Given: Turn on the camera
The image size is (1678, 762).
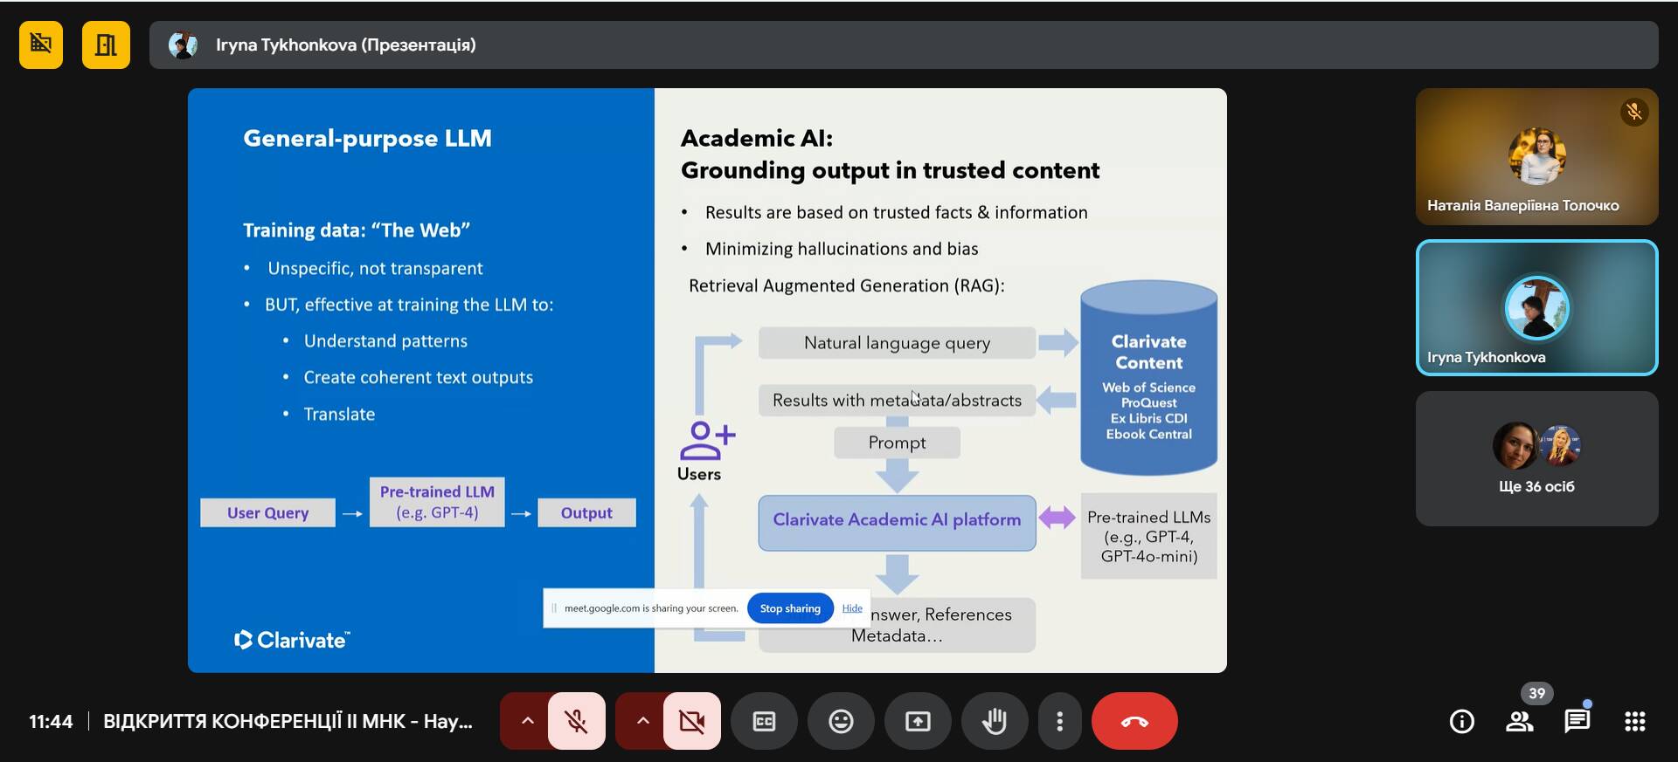Looking at the screenshot, I should (x=692, y=721).
